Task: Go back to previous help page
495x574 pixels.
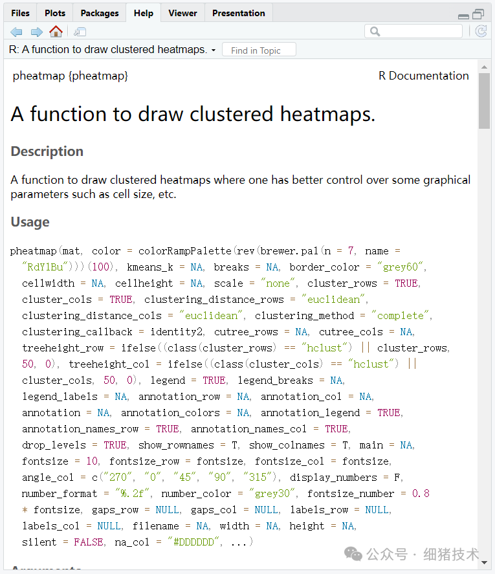Action: pyautogui.click(x=16, y=32)
